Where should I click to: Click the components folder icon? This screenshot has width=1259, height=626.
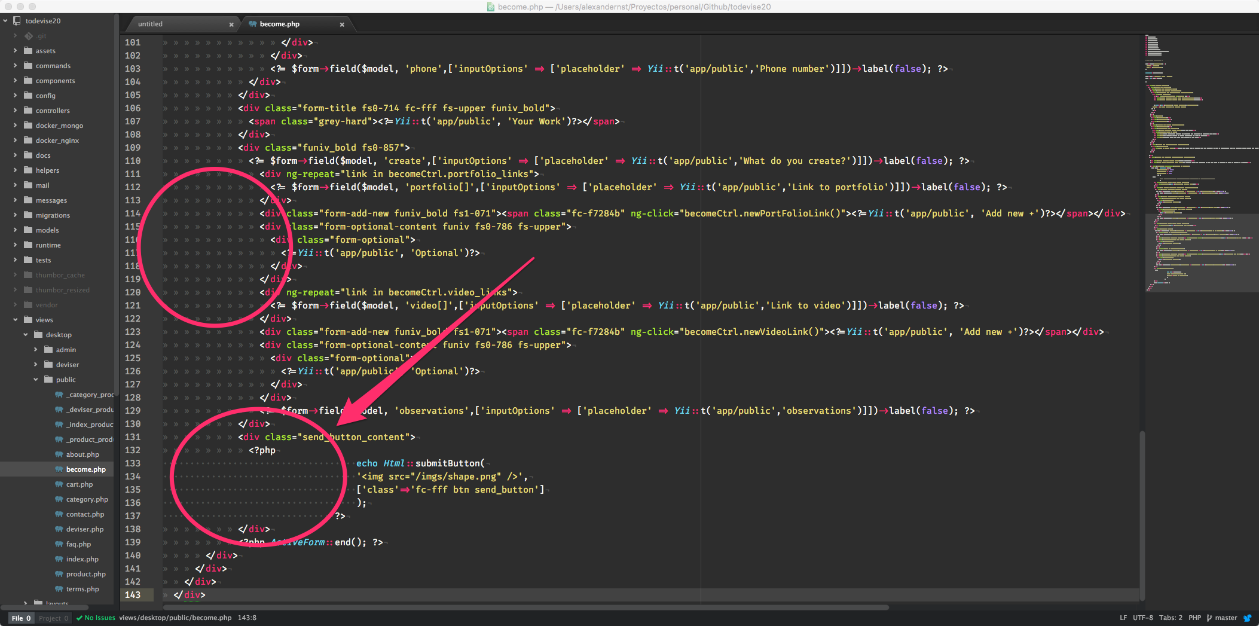(x=28, y=81)
